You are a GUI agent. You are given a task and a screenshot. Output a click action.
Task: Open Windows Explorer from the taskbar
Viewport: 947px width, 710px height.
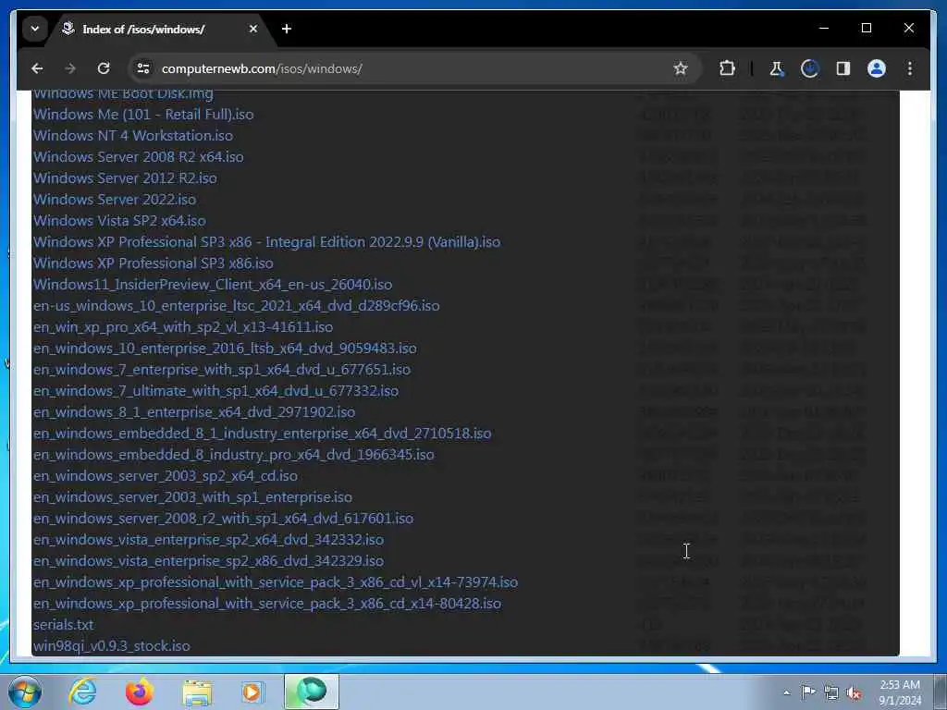click(x=197, y=692)
